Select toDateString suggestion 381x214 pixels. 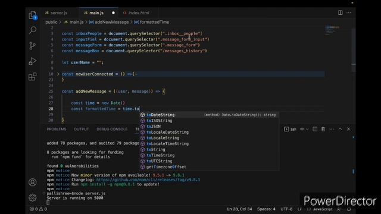tap(209, 115)
